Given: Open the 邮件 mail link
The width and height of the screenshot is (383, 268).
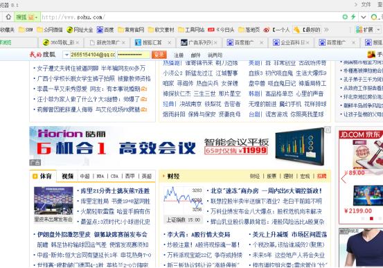Looking at the screenshot, I should (x=195, y=55).
